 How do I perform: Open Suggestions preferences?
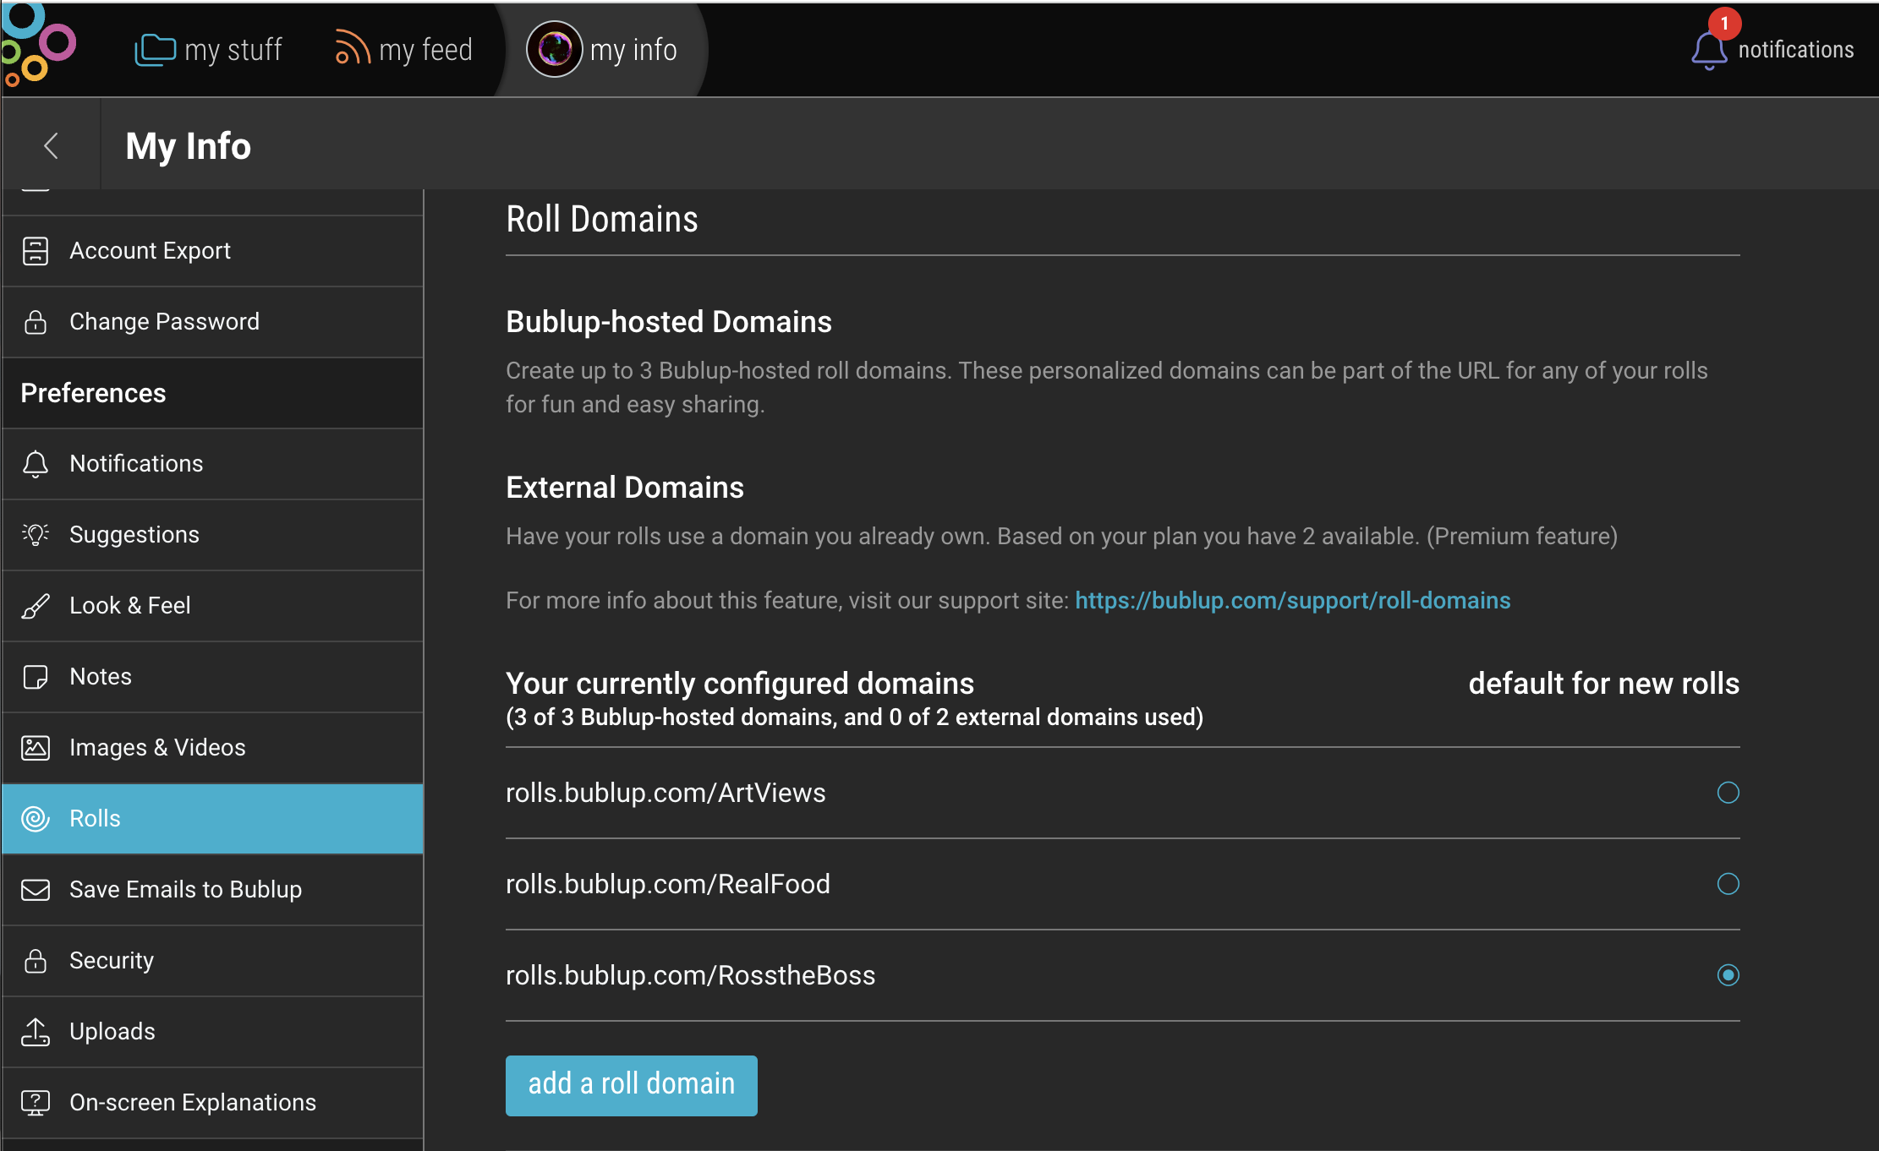tap(213, 535)
